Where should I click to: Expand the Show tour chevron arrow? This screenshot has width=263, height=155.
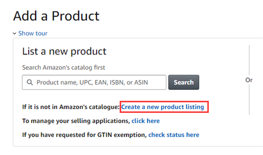(x=14, y=33)
